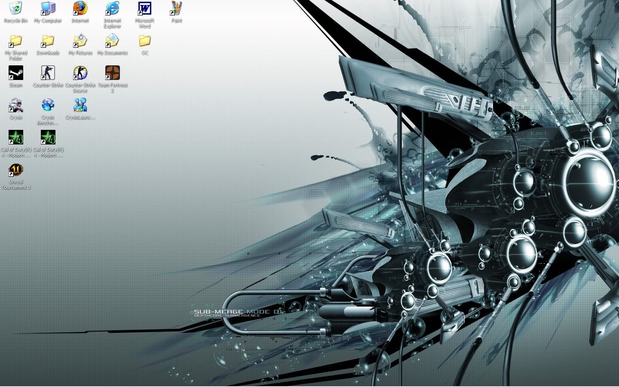Select the Paint shortcut icon
619x387 pixels.
click(x=177, y=9)
